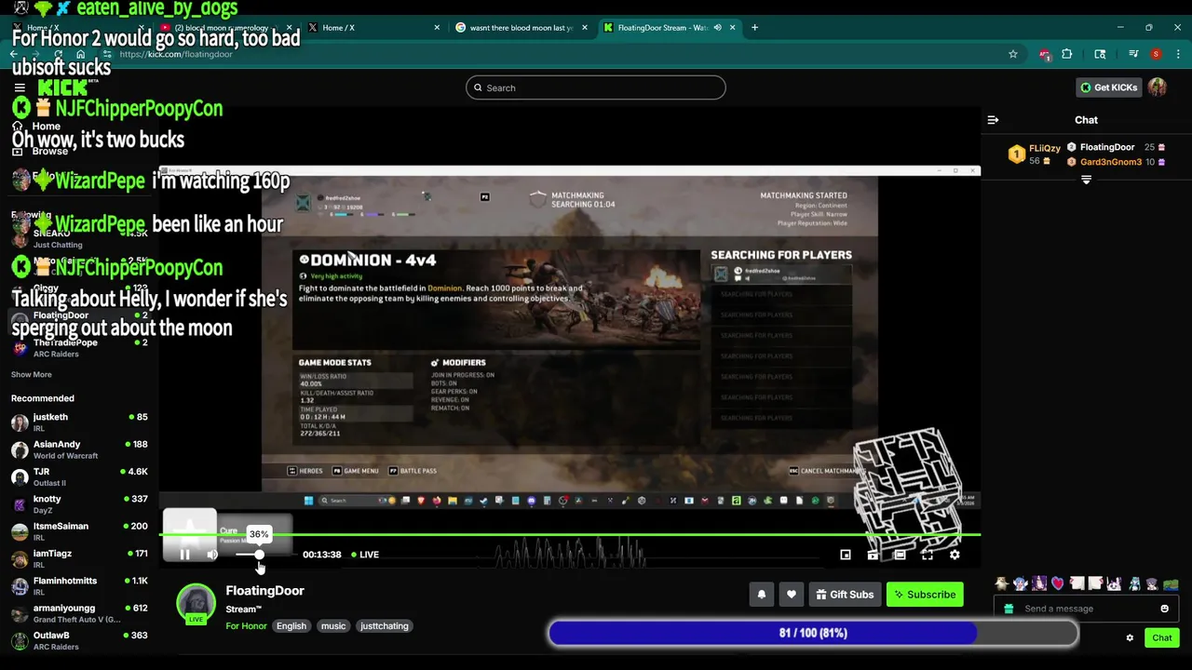Send message with green Chat button

click(x=1162, y=637)
